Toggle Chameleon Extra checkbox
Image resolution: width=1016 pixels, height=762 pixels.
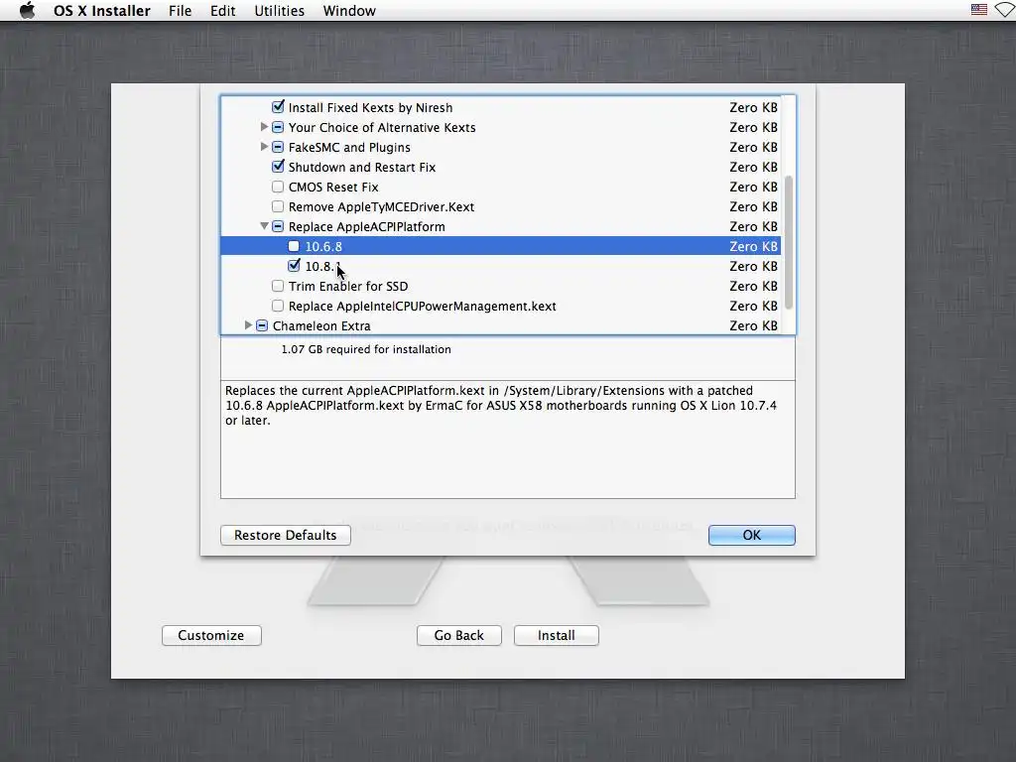pos(262,325)
